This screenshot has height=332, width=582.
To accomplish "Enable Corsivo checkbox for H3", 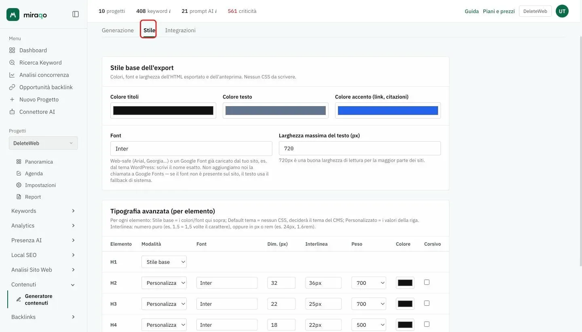I will [427, 303].
